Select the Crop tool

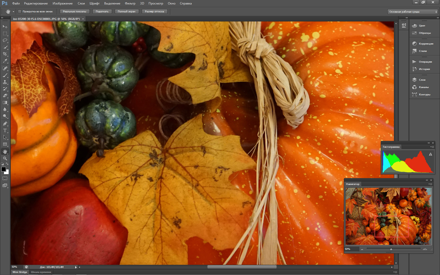(5, 54)
